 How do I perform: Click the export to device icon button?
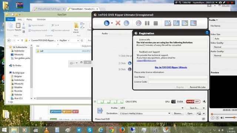tap(198, 113)
